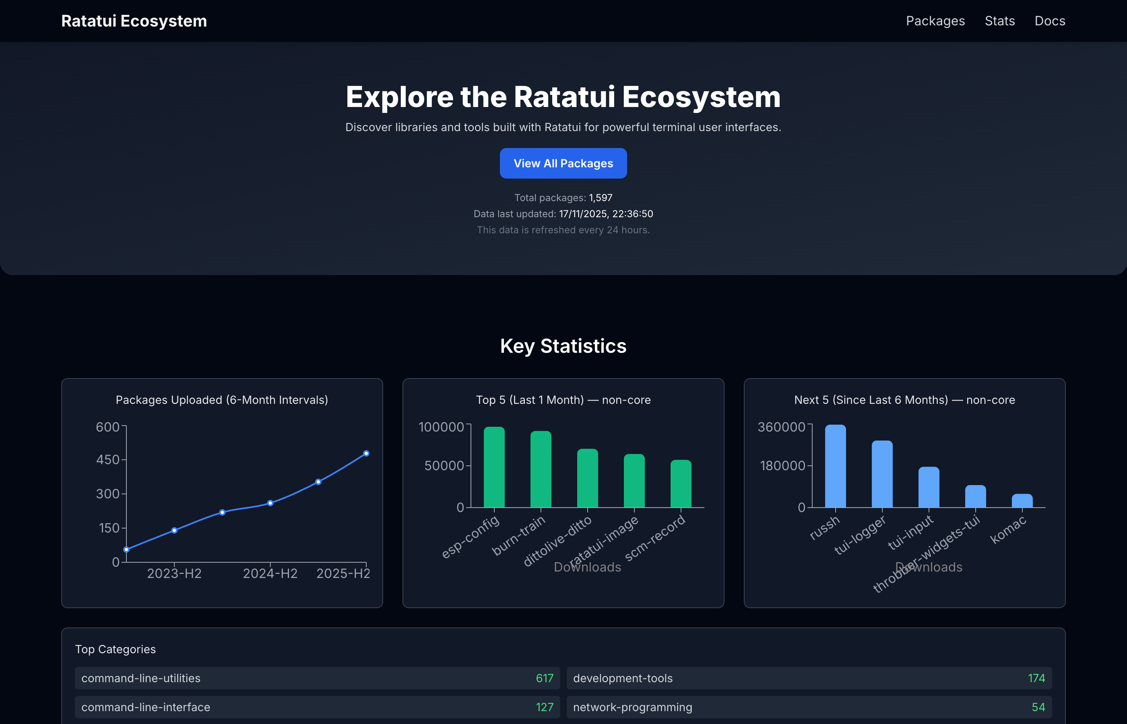Select the command-line-utilities category row
The width and height of the screenshot is (1127, 724).
click(x=317, y=678)
